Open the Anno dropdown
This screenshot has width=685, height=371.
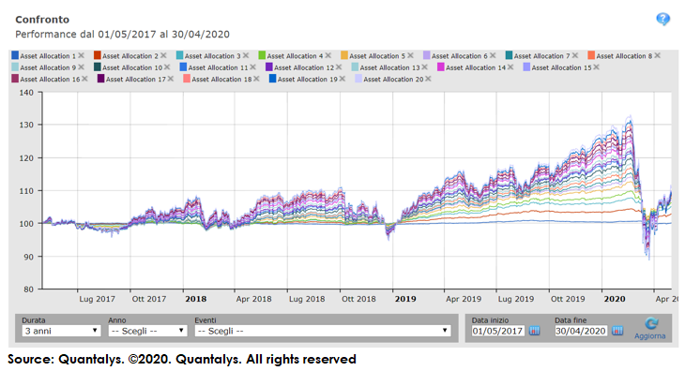(147, 331)
